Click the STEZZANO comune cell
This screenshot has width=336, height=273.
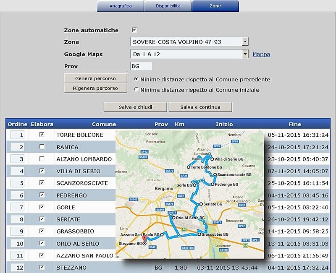click(x=71, y=268)
